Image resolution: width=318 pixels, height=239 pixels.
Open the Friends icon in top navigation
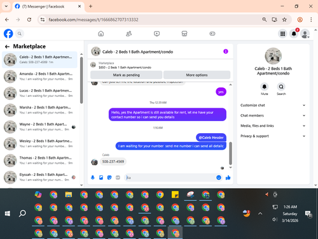pos(128,34)
